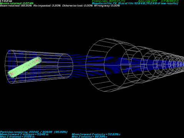Image resolution: width=184 pixels, height=138 pixels.
Task: Click Mean forward Z velocity readout
Action: (x=96, y=134)
